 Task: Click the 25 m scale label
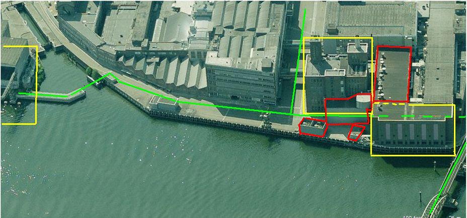point(455,217)
